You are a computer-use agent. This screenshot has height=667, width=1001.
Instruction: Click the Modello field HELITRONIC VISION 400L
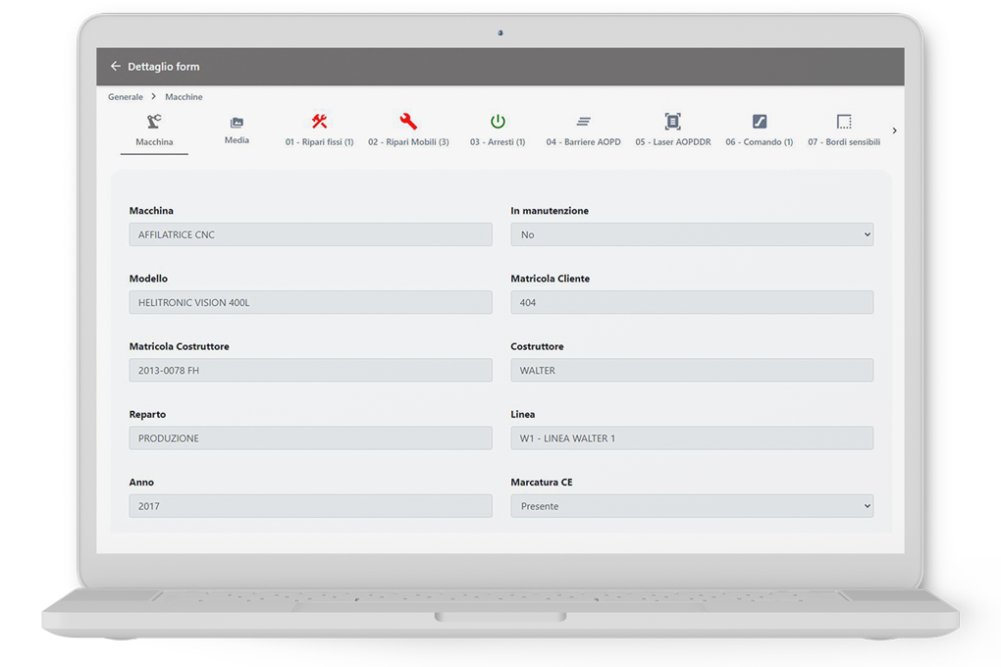coord(310,302)
